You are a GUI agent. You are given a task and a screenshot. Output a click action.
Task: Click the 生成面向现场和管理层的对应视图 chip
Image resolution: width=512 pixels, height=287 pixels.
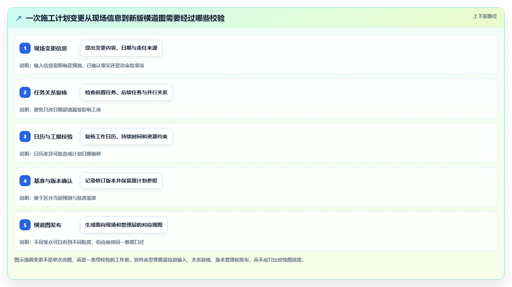[124, 225]
